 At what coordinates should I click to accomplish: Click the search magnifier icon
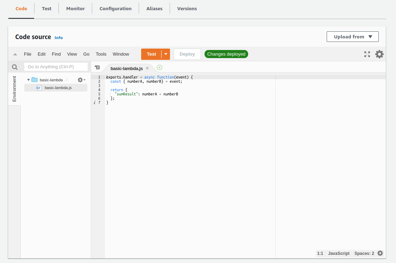15,67
